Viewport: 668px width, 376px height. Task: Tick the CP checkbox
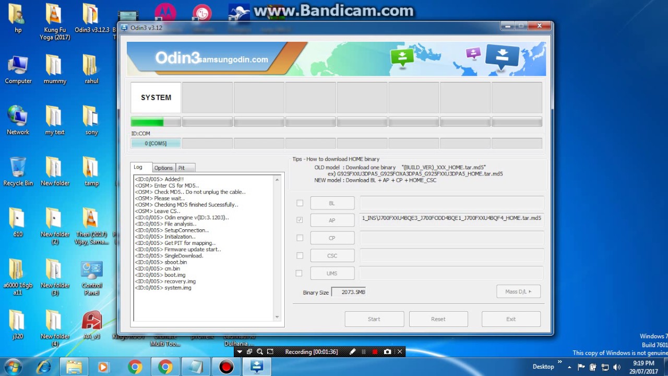tap(300, 238)
